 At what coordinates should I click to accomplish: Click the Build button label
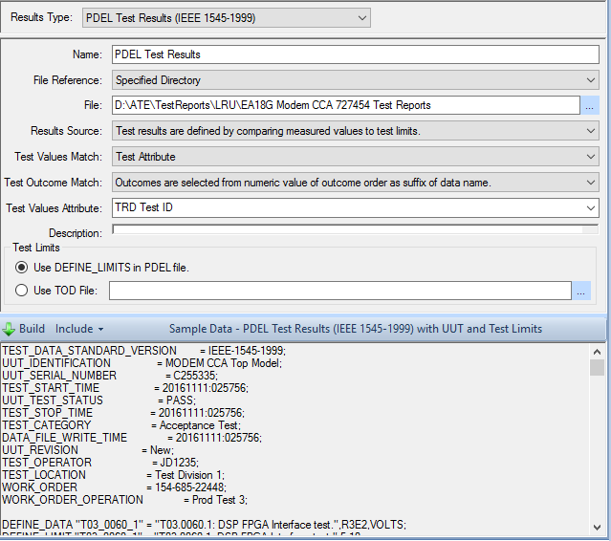[x=32, y=329]
